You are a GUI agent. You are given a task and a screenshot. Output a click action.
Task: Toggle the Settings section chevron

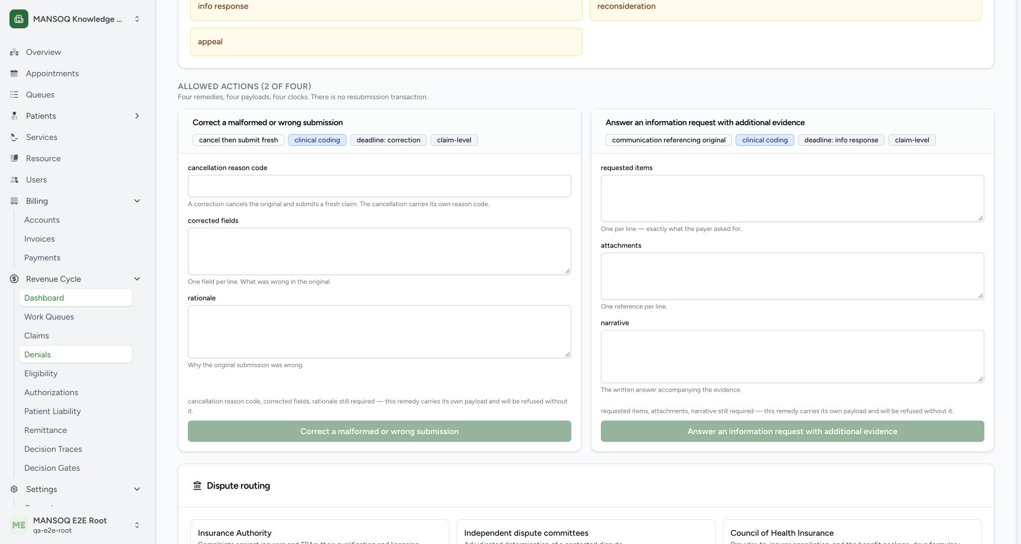coord(137,489)
